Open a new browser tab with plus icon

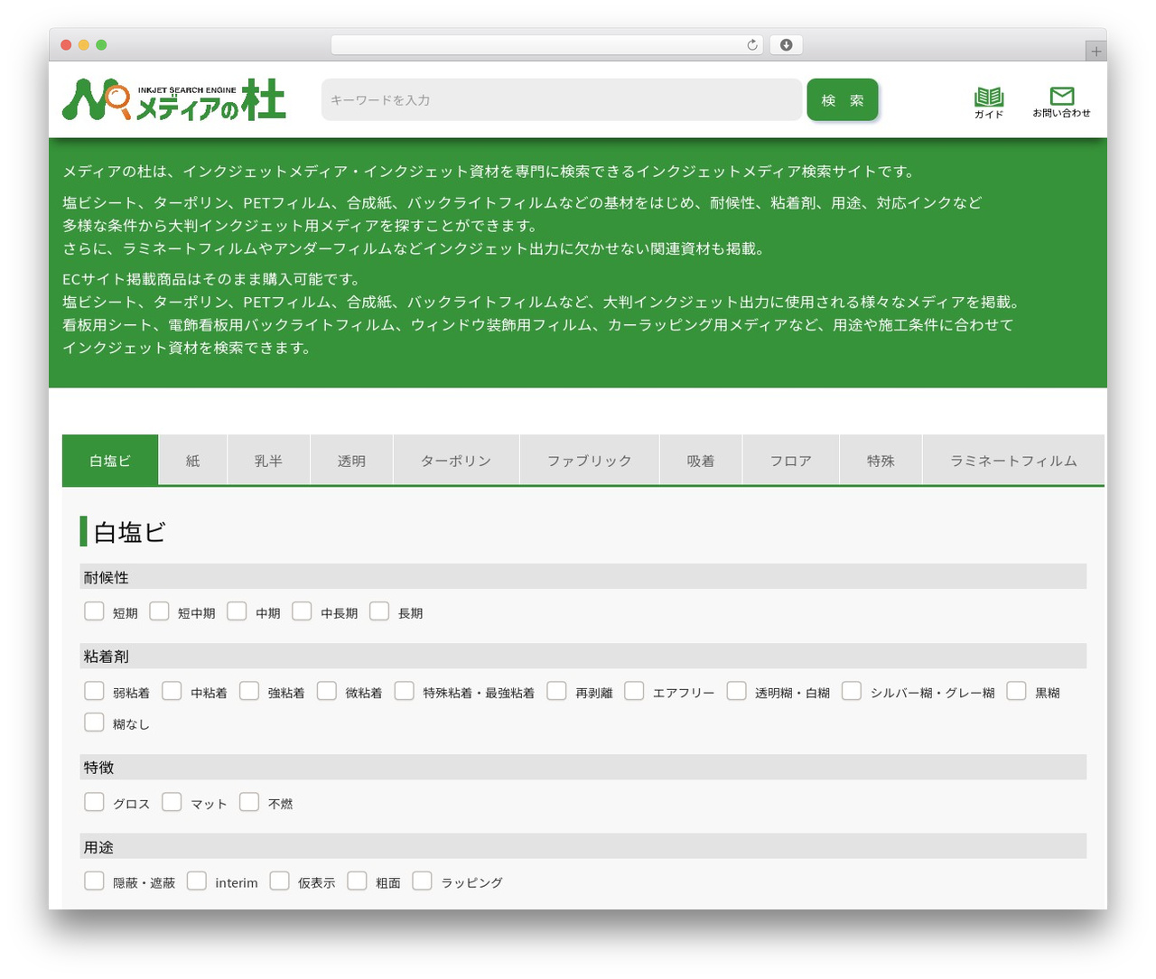pyautogui.click(x=1096, y=51)
